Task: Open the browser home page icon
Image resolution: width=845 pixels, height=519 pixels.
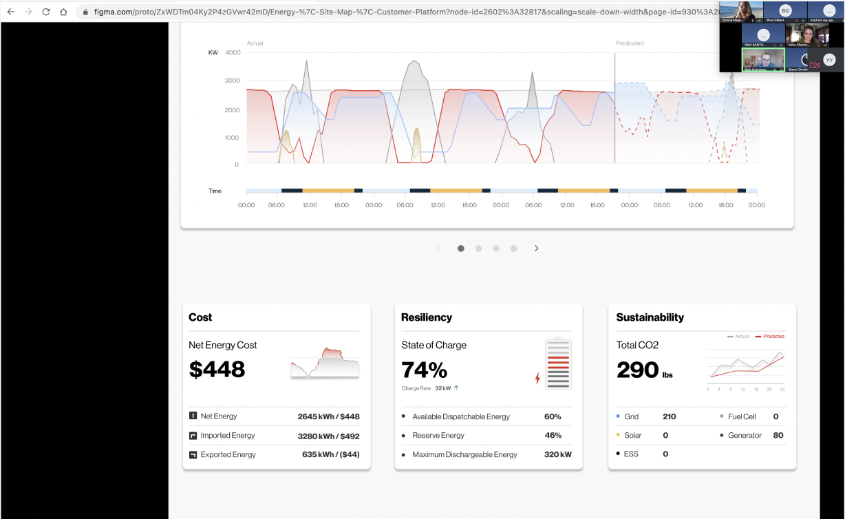Action: (63, 12)
